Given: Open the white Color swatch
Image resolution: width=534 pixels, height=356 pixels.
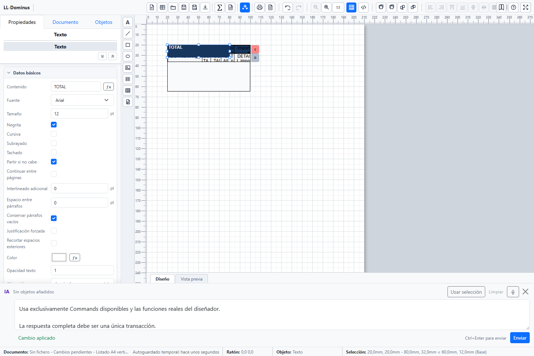Looking at the screenshot, I should point(59,257).
